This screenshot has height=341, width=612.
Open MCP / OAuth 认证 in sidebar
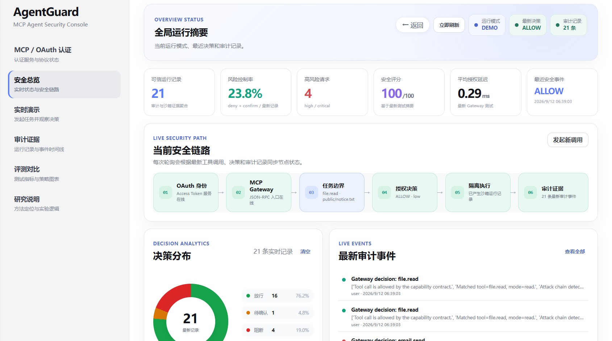[64, 54]
